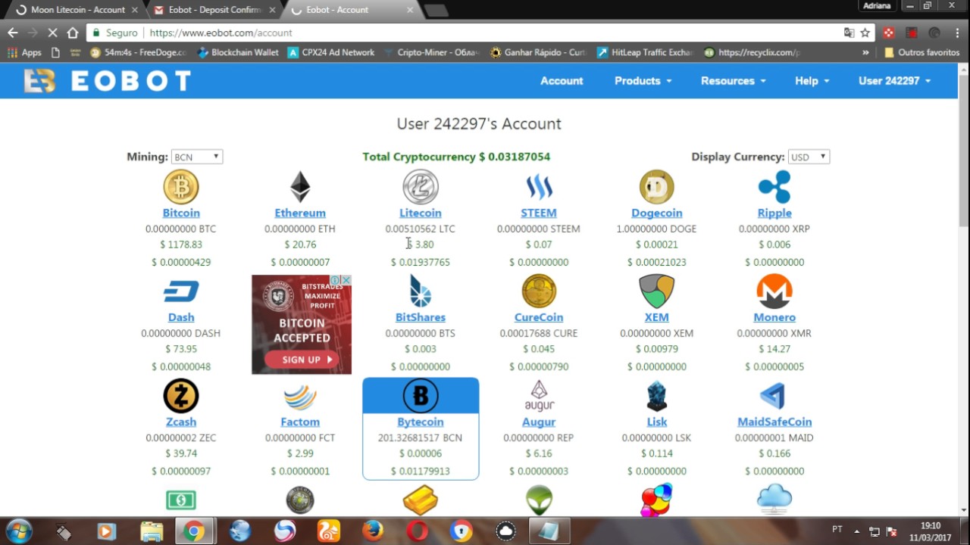Expand the Resources menu
The width and height of the screenshot is (970, 545).
click(733, 80)
